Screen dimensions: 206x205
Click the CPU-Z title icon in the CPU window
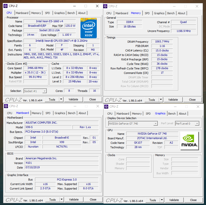(5, 6)
